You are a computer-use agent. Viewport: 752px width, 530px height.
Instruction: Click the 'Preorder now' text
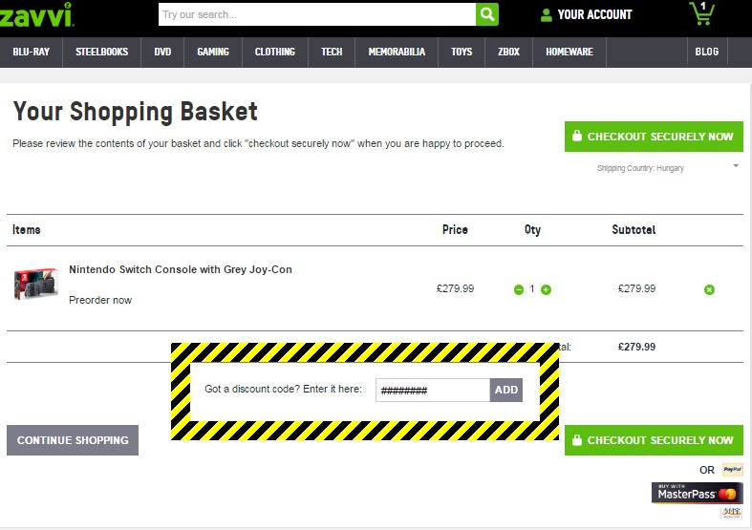pos(100,300)
